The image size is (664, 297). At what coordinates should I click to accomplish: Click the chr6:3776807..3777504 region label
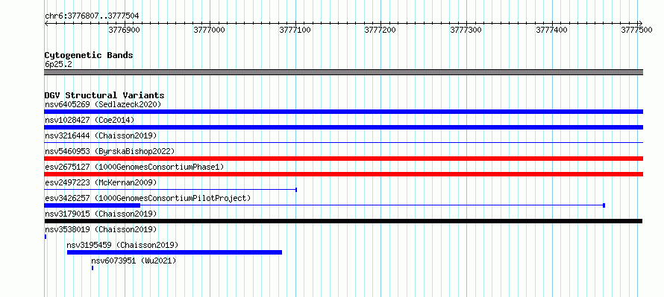tap(92, 16)
